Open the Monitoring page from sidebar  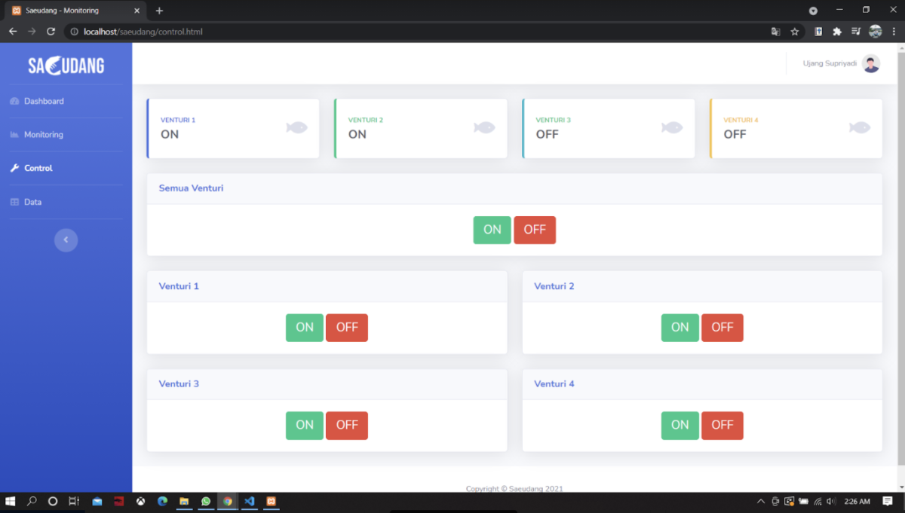(43, 135)
